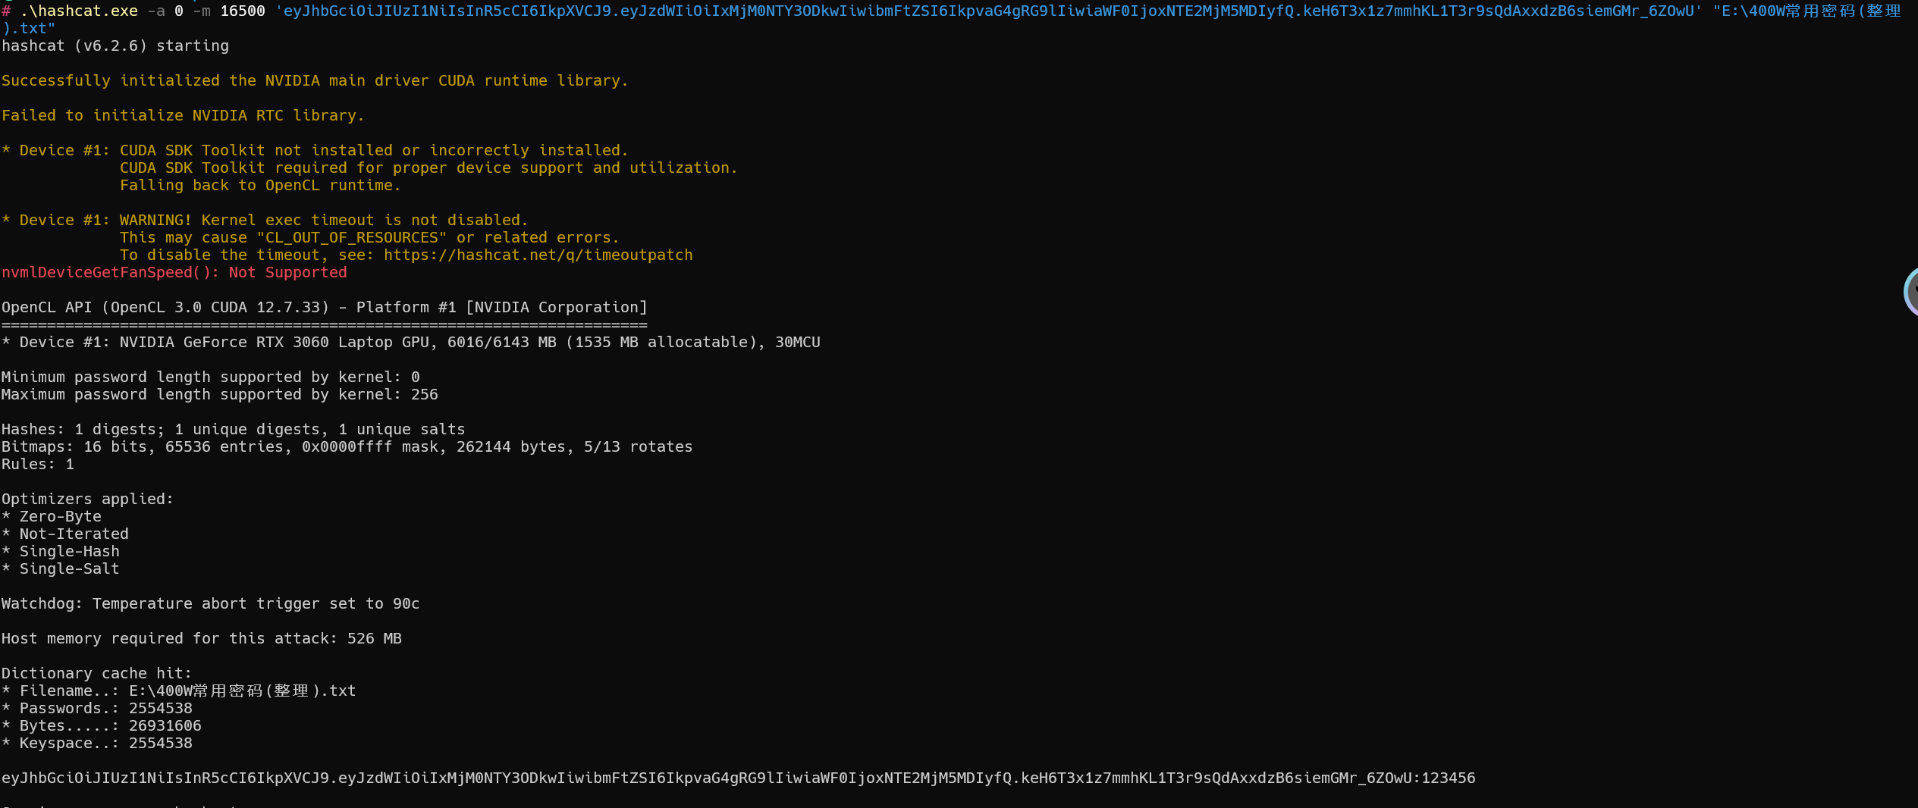Viewport: 1918px width, 808px height.
Task: Click the Watchdog temperature abort trigger line
Action: coord(210,603)
